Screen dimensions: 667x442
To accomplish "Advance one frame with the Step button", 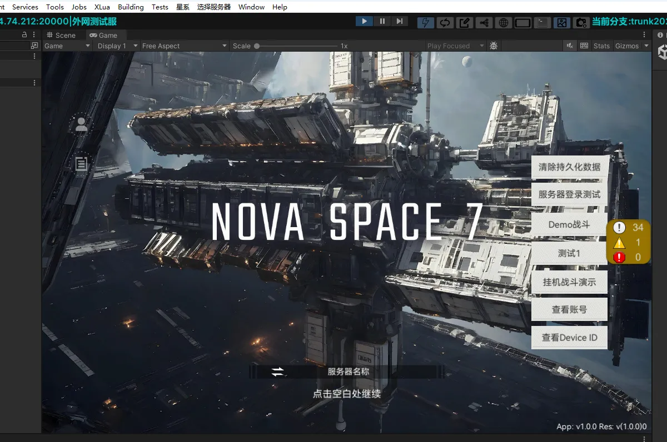I will pos(400,22).
